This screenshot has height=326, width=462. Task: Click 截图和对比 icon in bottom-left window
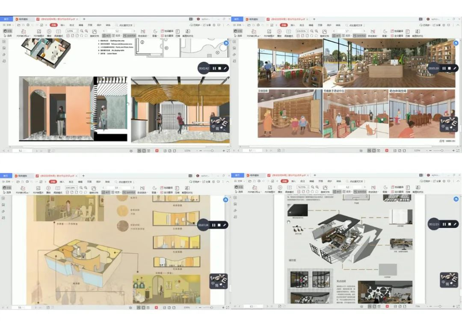(x=187, y=192)
